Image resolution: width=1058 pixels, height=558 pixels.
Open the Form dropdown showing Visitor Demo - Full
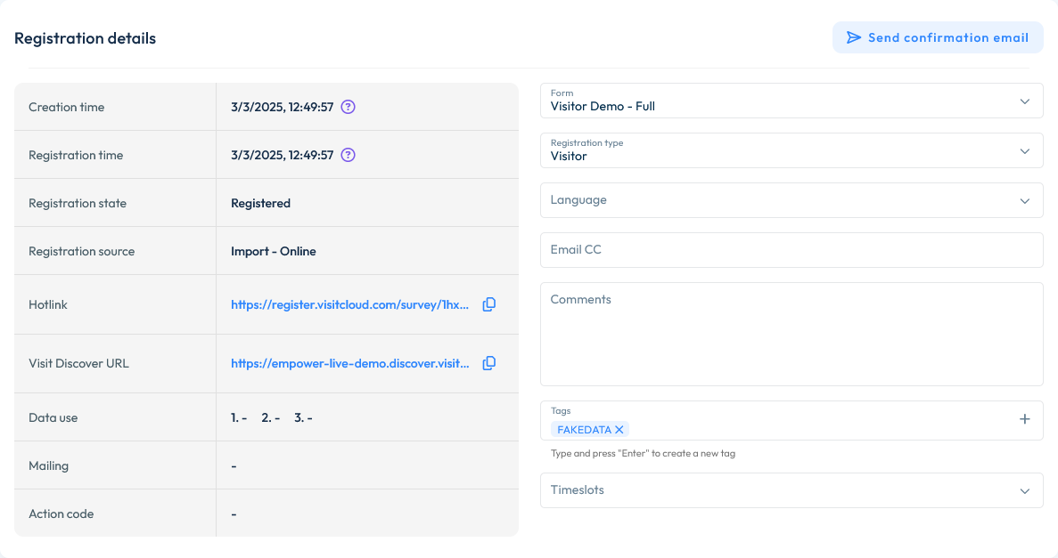click(791, 101)
